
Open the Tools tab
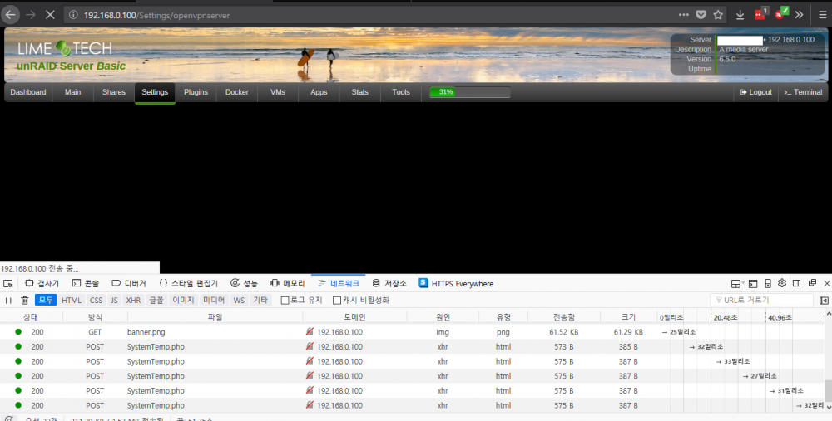[401, 92]
